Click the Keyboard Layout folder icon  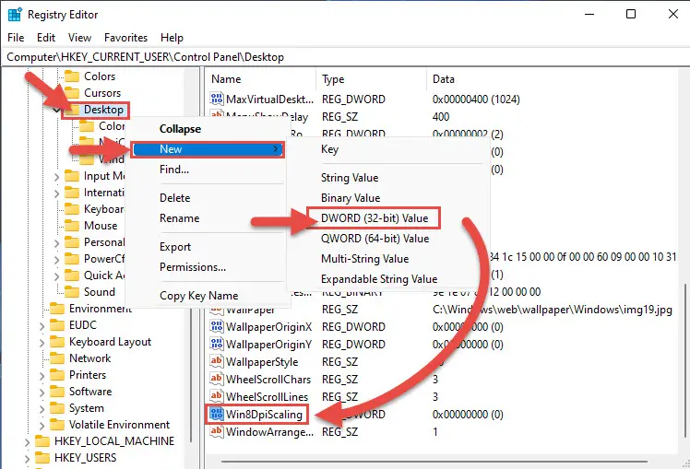[57, 342]
